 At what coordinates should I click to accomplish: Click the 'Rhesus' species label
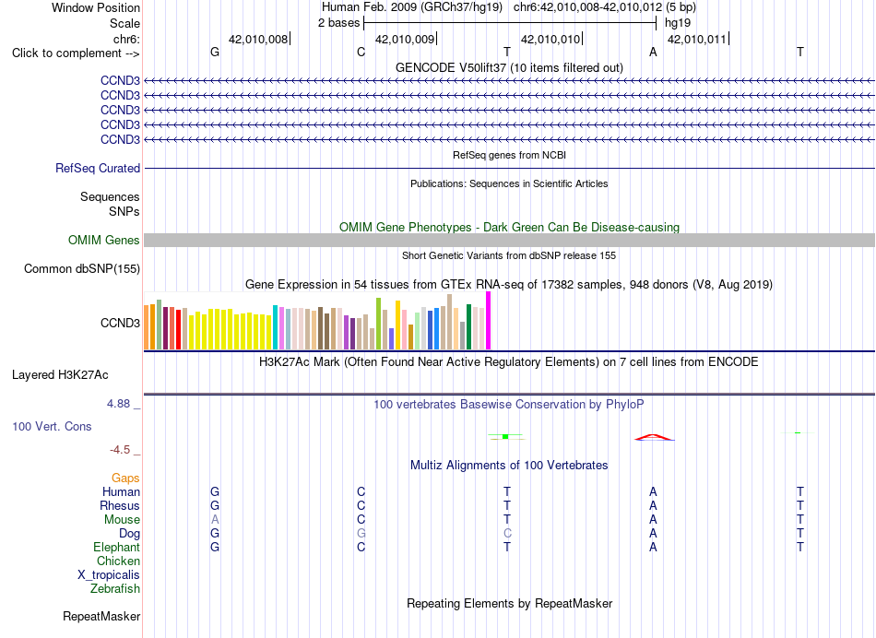pos(120,505)
